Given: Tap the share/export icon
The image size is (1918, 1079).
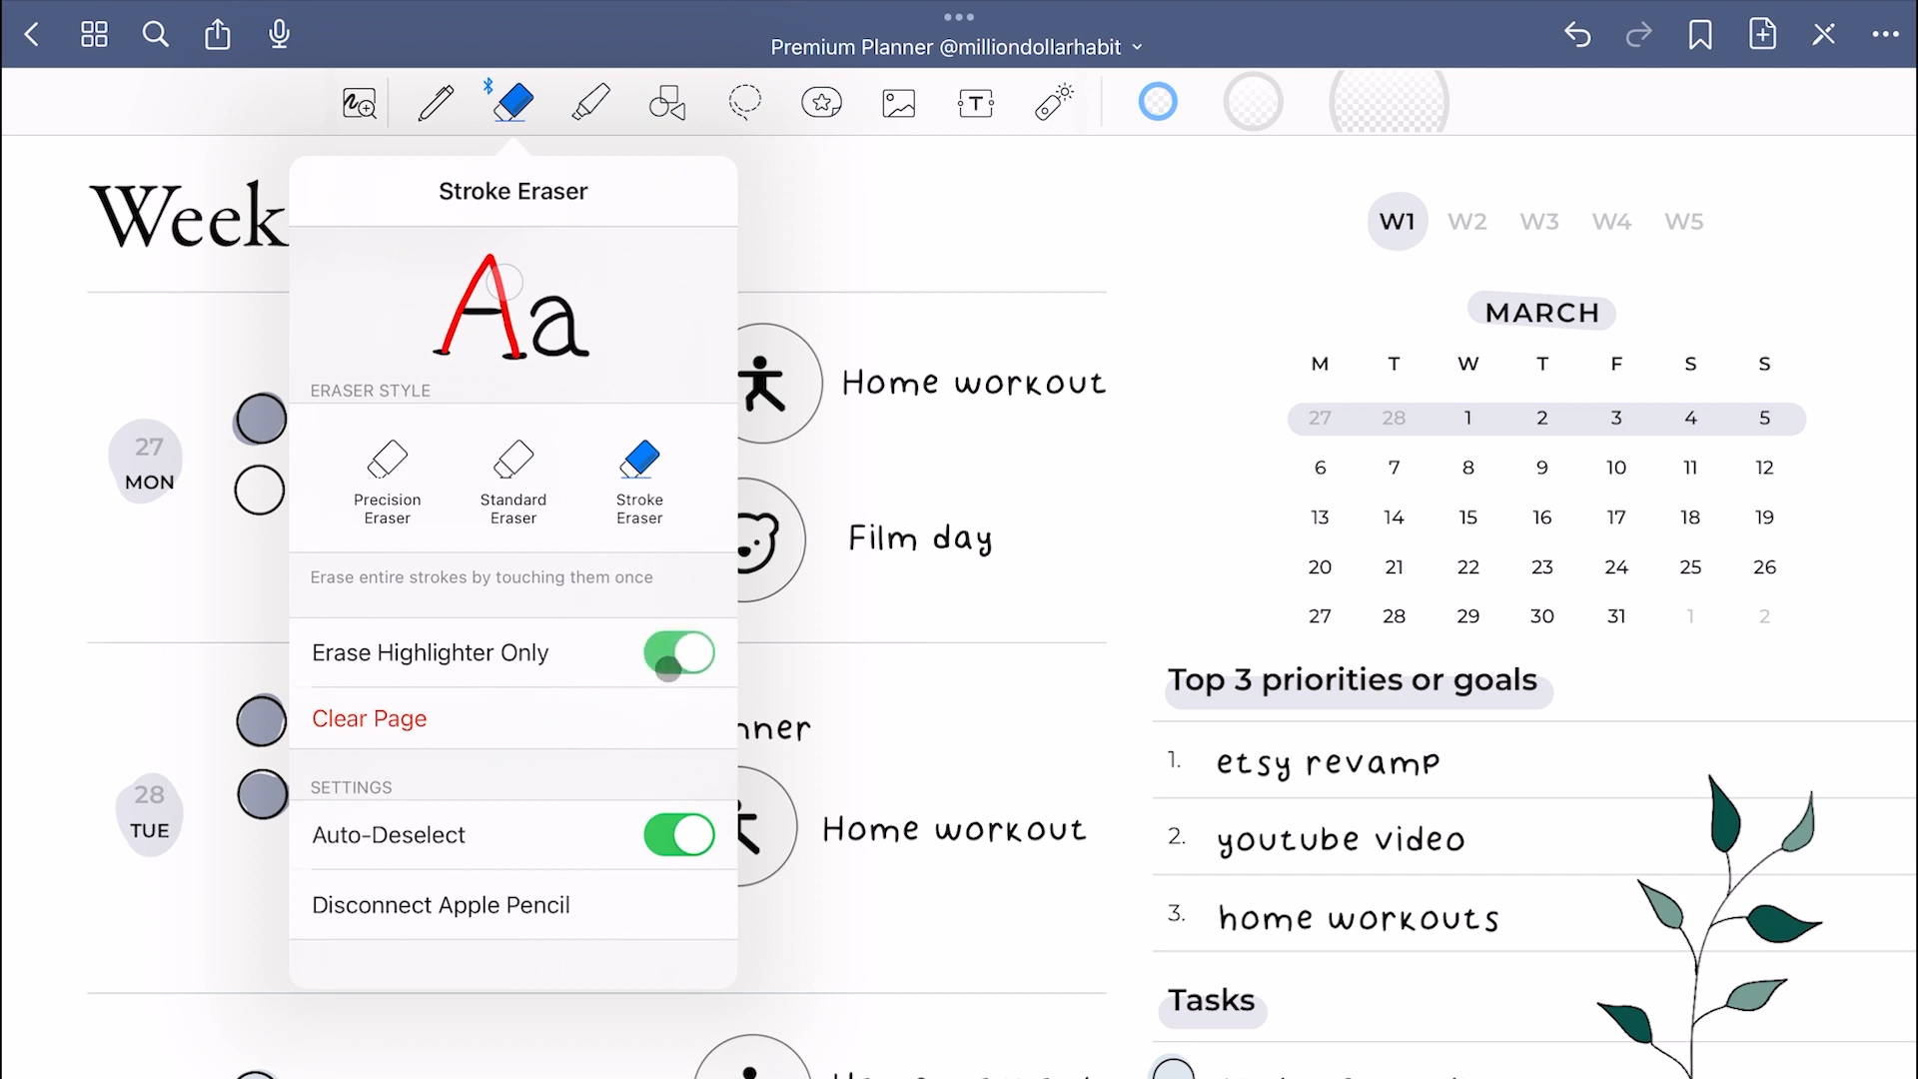Looking at the screenshot, I should [x=218, y=35].
